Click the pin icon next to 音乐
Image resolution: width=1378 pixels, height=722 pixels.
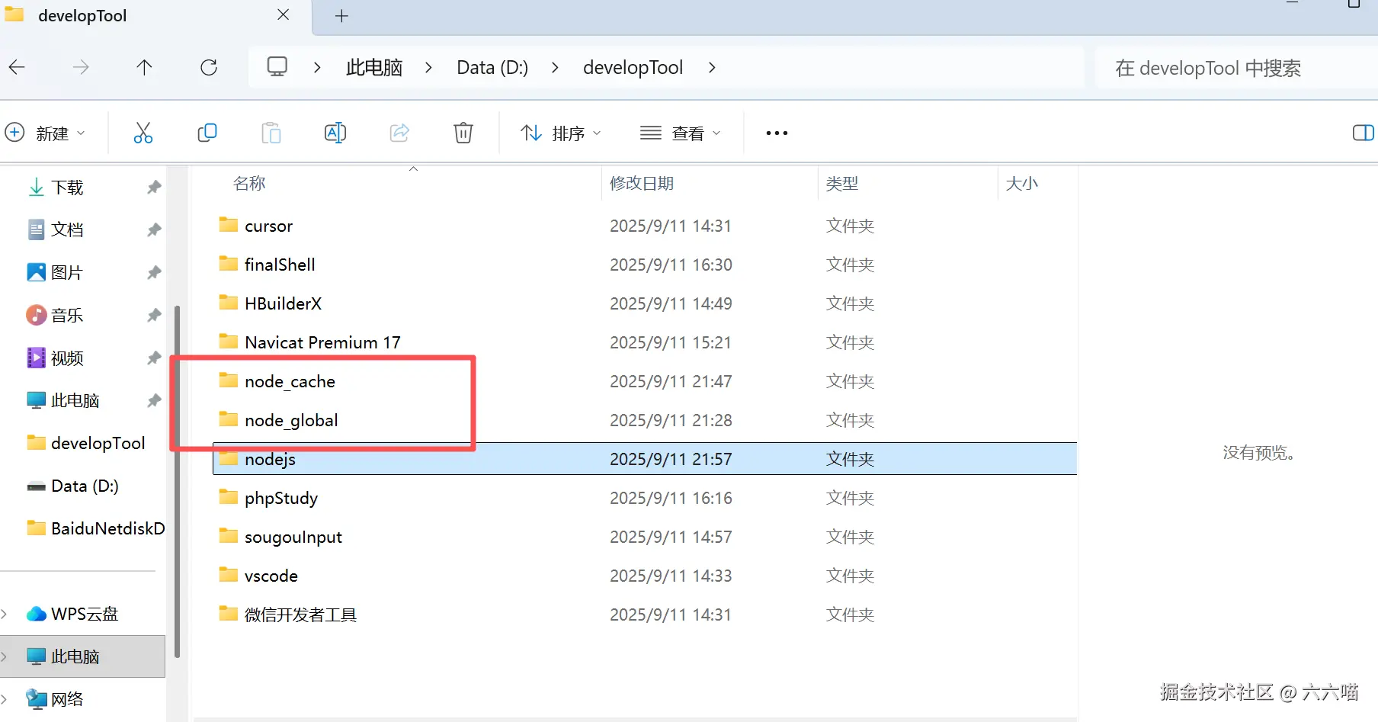(x=154, y=315)
